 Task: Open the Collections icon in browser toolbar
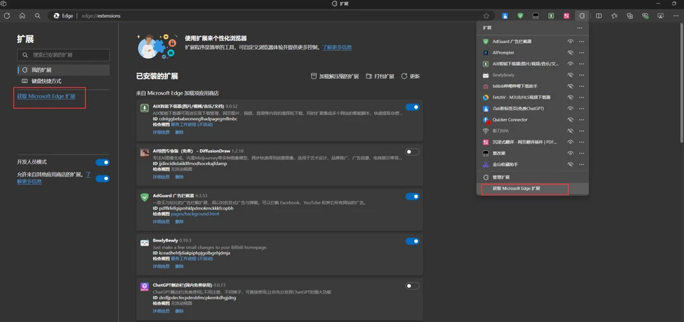[630, 16]
